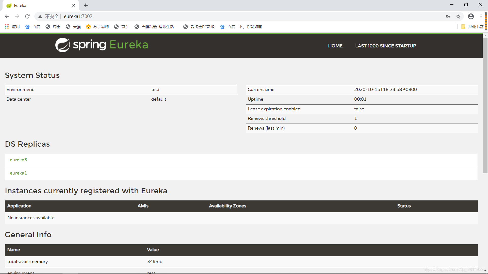Image resolution: width=488 pixels, height=274 pixels.
Task: Bookmark this page with the star icon
Action: pos(458,16)
